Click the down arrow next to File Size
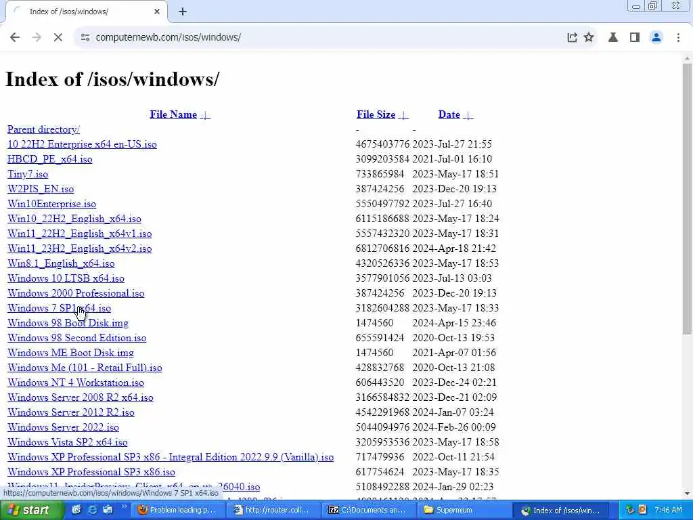Screen dimensions: 693x520 click(x=403, y=115)
